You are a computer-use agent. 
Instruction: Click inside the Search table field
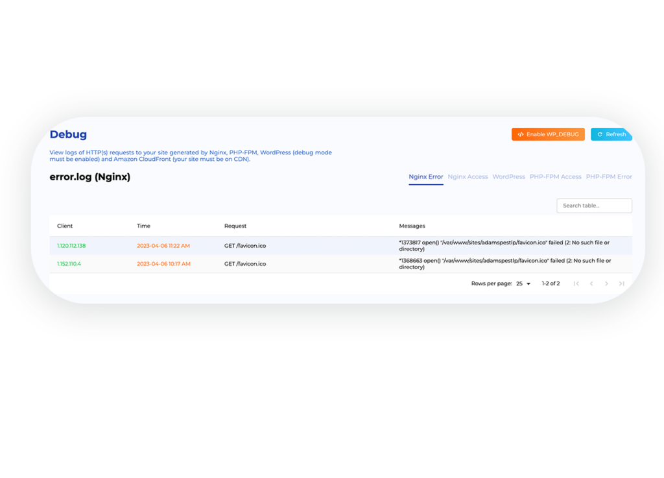(x=593, y=206)
